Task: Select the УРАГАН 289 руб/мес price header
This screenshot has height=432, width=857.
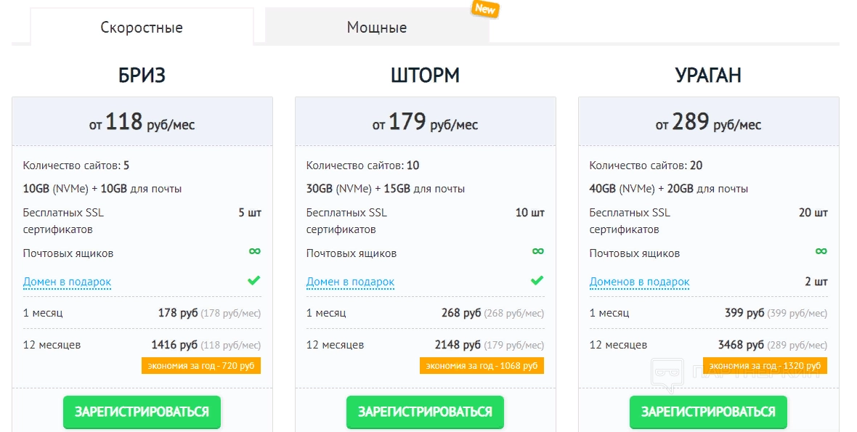Action: coord(708,122)
